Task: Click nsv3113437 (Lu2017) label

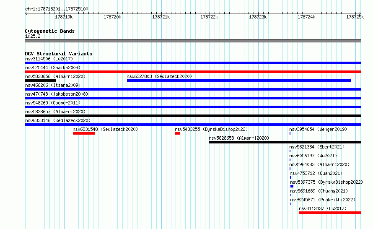Action: (323, 208)
